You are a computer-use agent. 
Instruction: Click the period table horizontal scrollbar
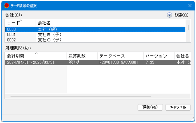tap(81, 96)
